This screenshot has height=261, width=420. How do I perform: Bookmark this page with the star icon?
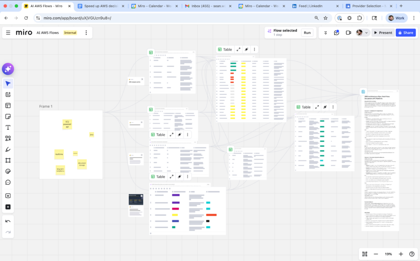(325, 18)
